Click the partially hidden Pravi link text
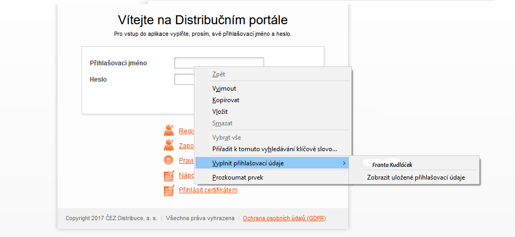The height and width of the screenshot is (237, 515). 186,161
